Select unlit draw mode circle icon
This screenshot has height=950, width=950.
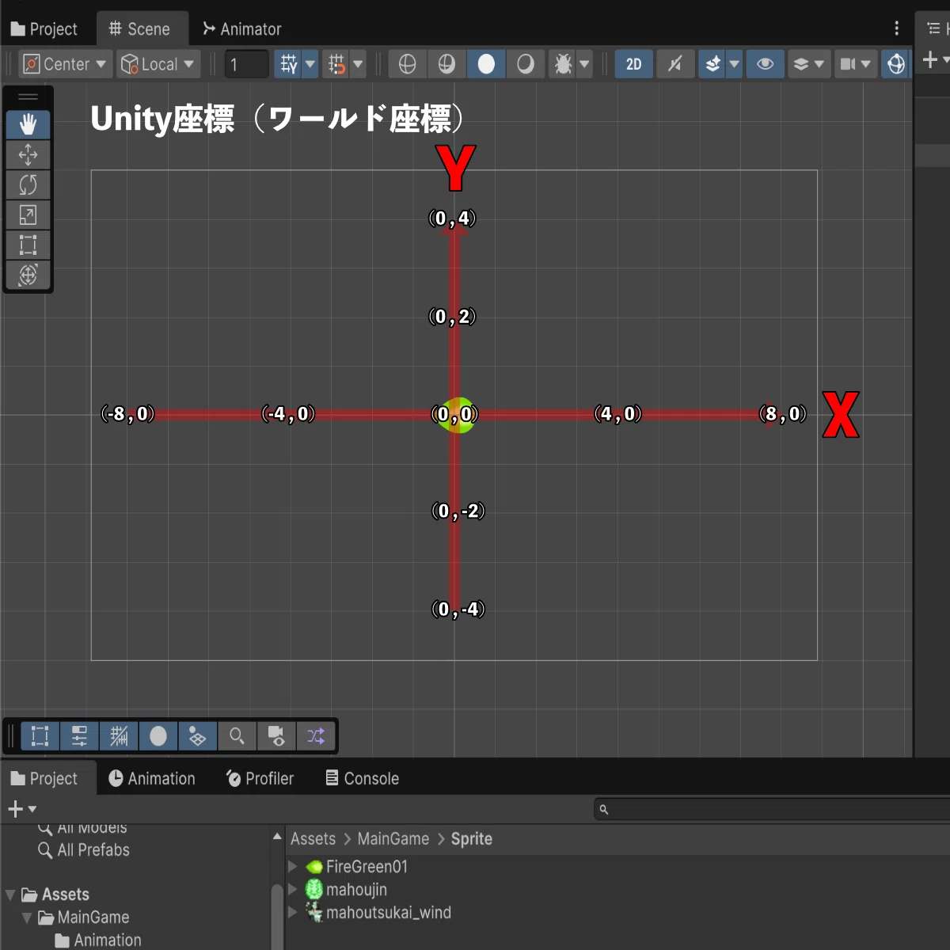525,64
